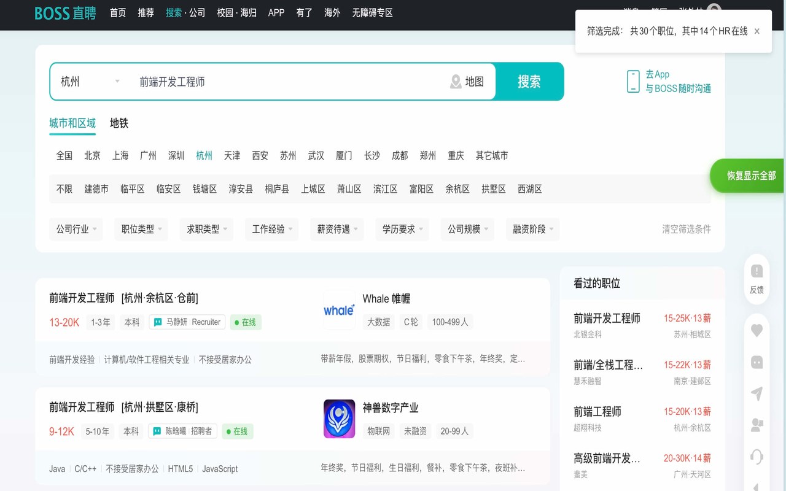
Task: Open the 反馈 feedback icon
Action: [x=757, y=271]
